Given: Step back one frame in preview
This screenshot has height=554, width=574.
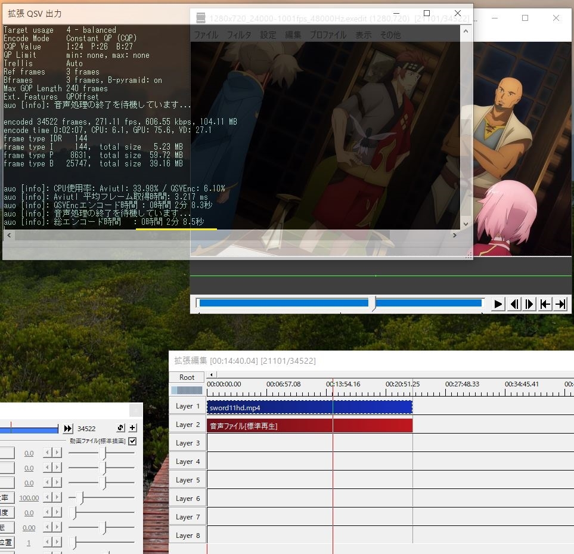Looking at the screenshot, I should (514, 304).
